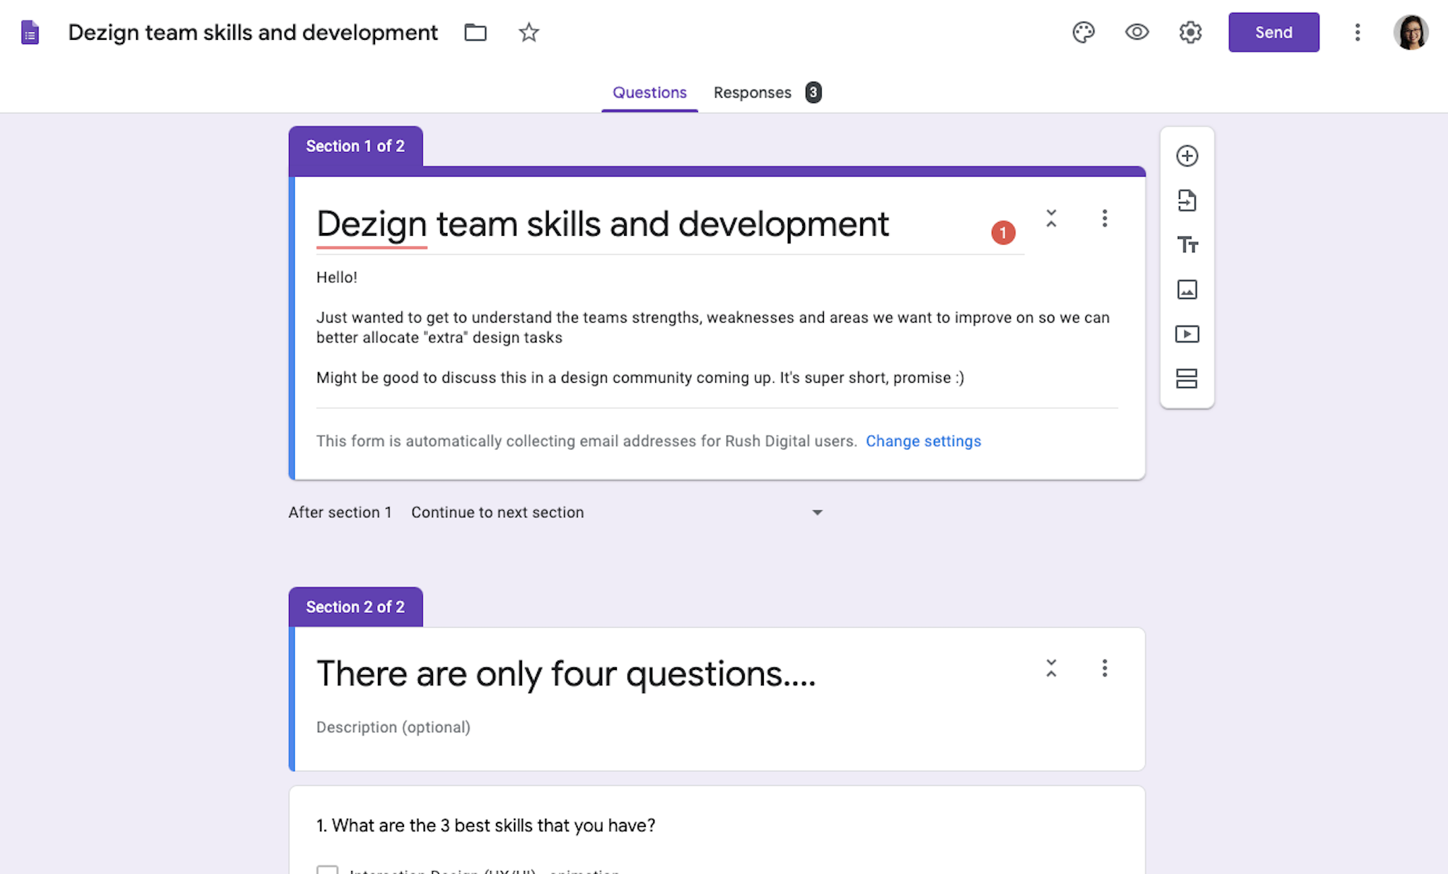Follow the Change settings link
Screen dimensions: 1448x874
pos(923,441)
